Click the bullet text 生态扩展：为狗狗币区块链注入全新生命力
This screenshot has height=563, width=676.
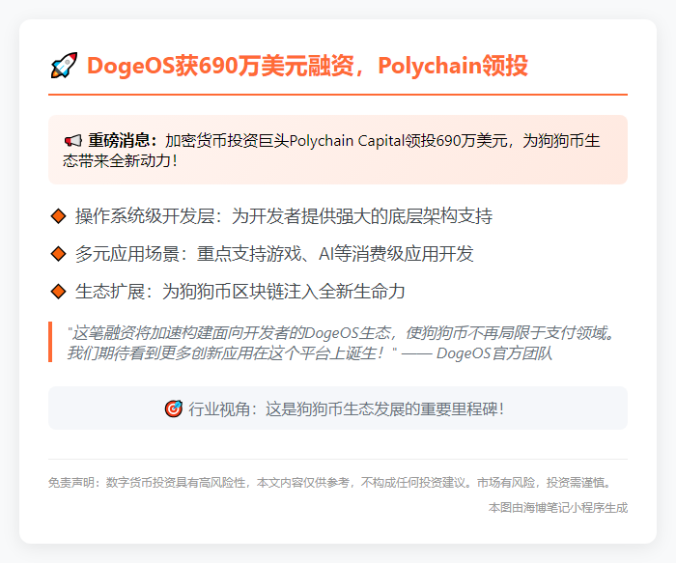[x=240, y=292]
